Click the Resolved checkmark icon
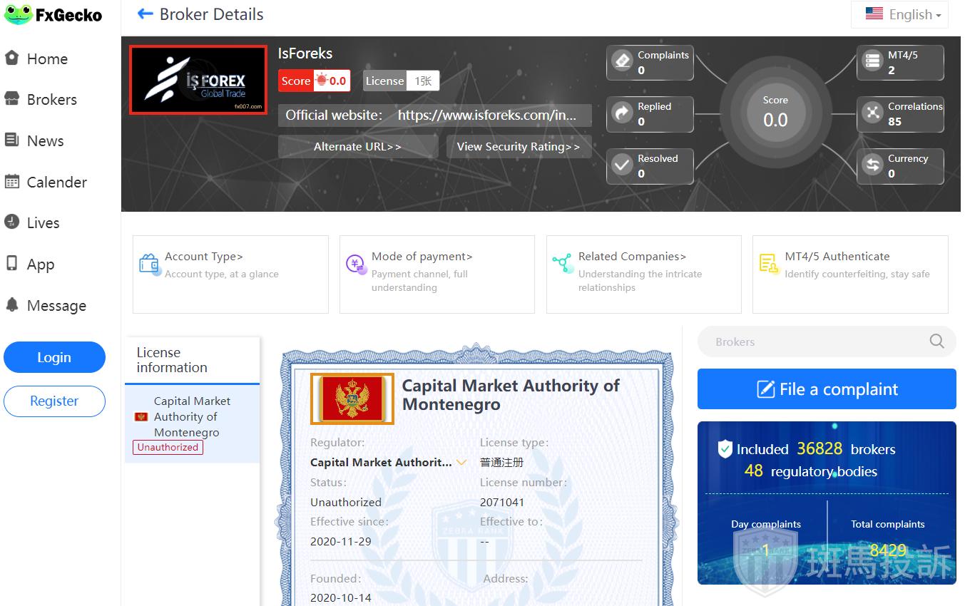 coord(623,165)
